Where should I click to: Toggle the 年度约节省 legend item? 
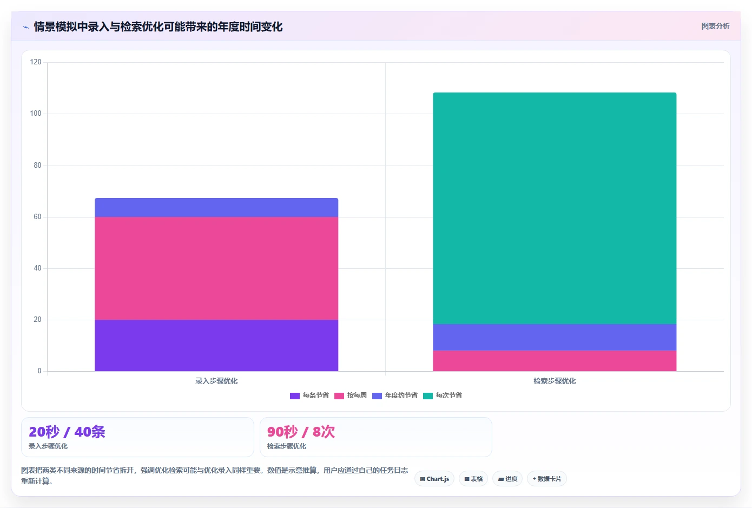(x=395, y=395)
